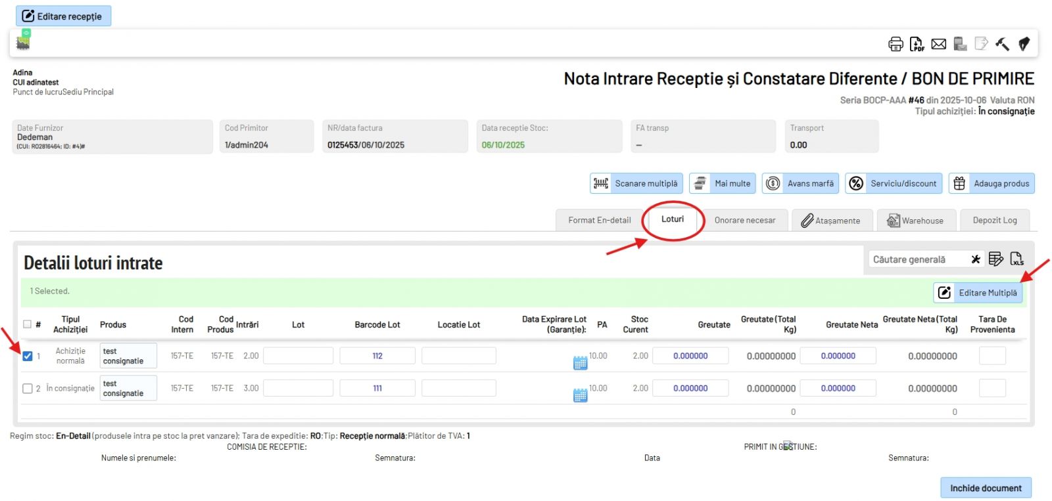Switch to the Loturi tab

(x=672, y=219)
